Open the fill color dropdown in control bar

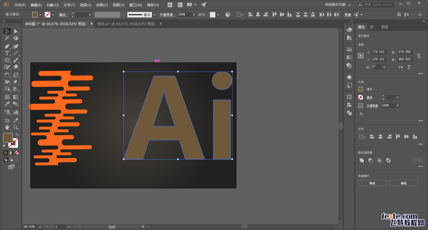(40, 15)
